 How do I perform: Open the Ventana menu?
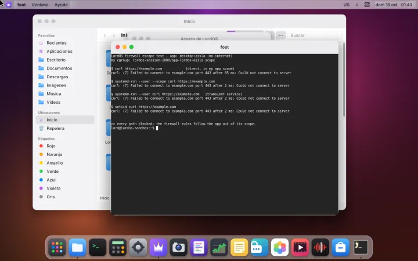[x=40, y=5]
